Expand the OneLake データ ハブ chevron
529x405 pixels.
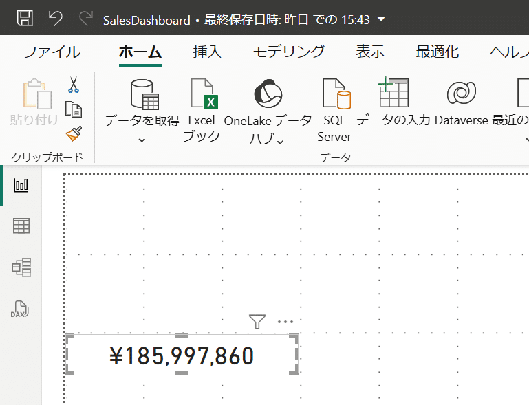280,142
